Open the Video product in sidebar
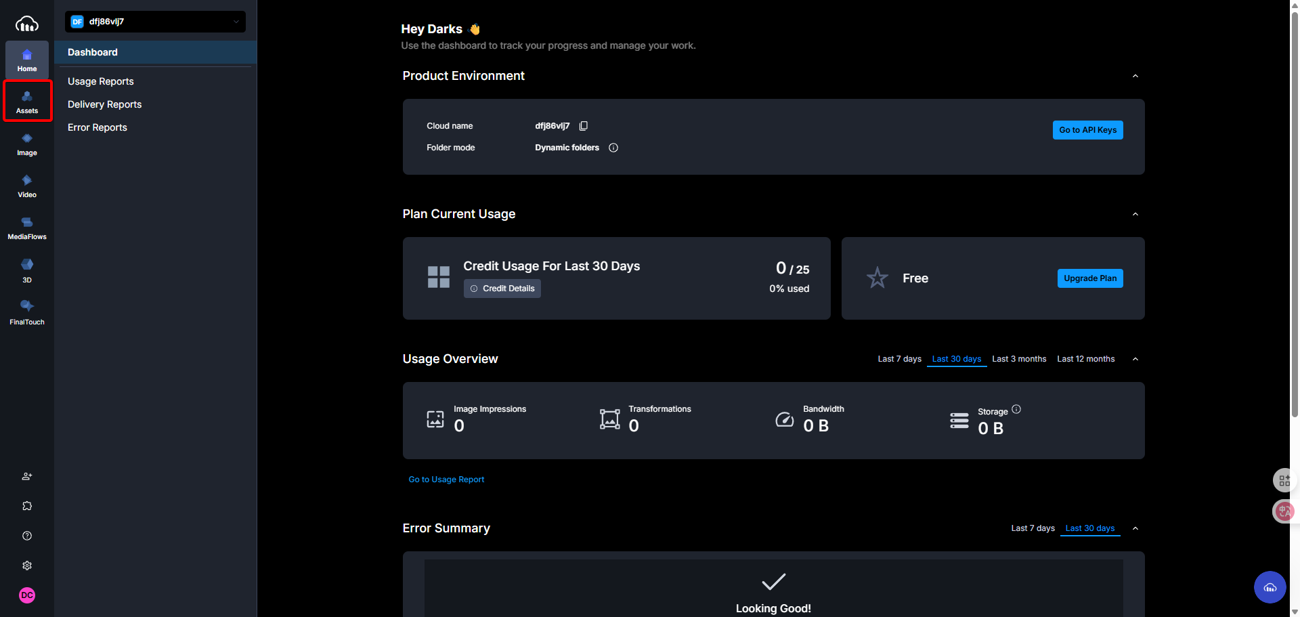This screenshot has width=1300, height=617. (27, 186)
